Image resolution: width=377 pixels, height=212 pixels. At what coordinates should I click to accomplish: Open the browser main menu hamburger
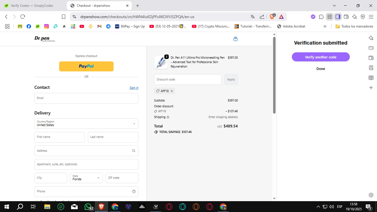coord(371,17)
